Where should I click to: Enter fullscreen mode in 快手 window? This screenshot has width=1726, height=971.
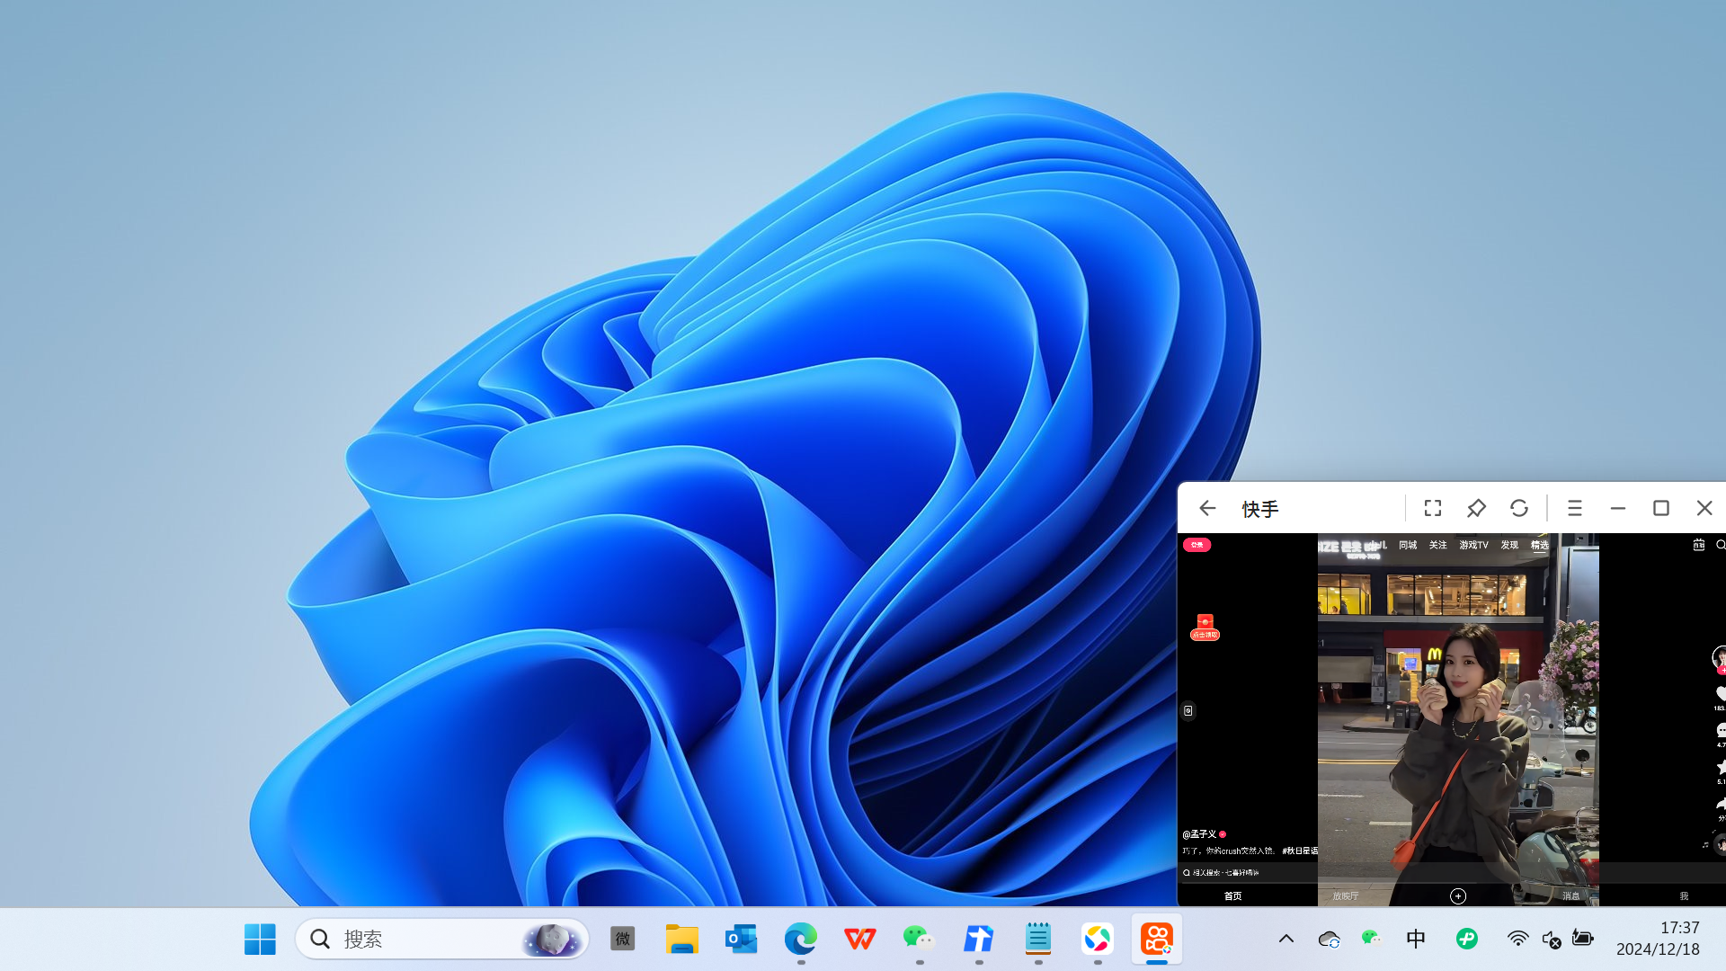coord(1433,509)
